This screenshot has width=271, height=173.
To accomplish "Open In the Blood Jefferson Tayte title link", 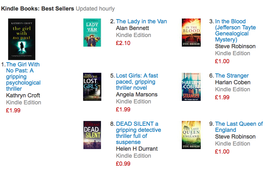I will point(235,30).
